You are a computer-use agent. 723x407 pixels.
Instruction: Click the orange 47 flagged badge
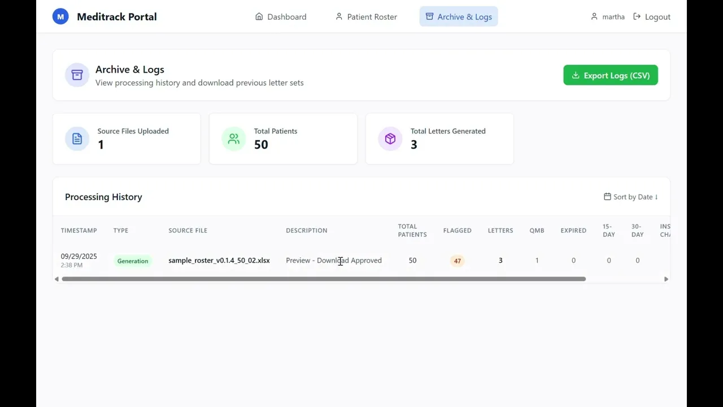coord(457,261)
